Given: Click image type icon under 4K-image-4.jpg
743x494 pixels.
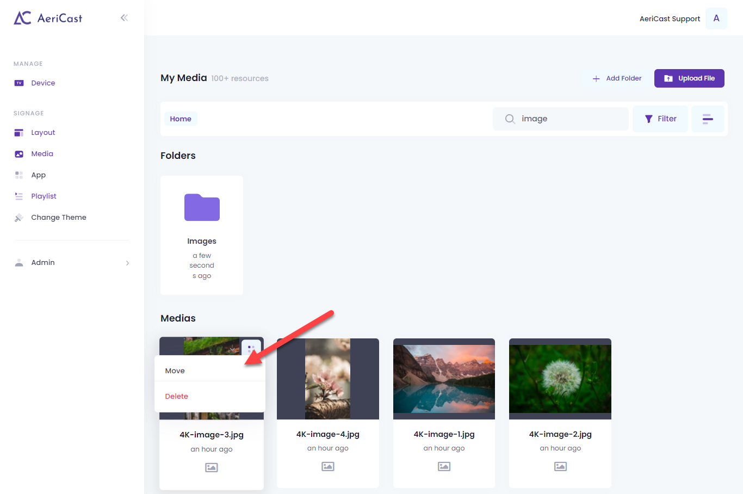Looking at the screenshot, I should 328,466.
